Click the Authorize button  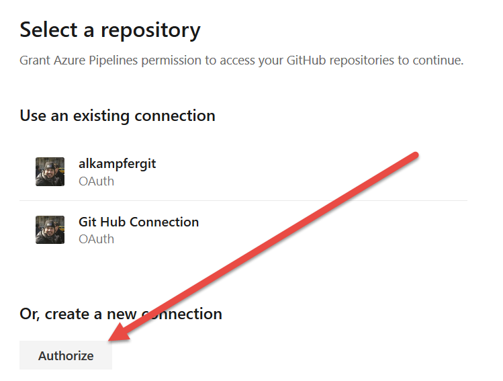click(x=66, y=355)
